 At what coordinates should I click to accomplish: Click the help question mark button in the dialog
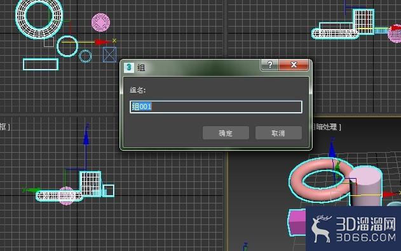pyautogui.click(x=270, y=65)
